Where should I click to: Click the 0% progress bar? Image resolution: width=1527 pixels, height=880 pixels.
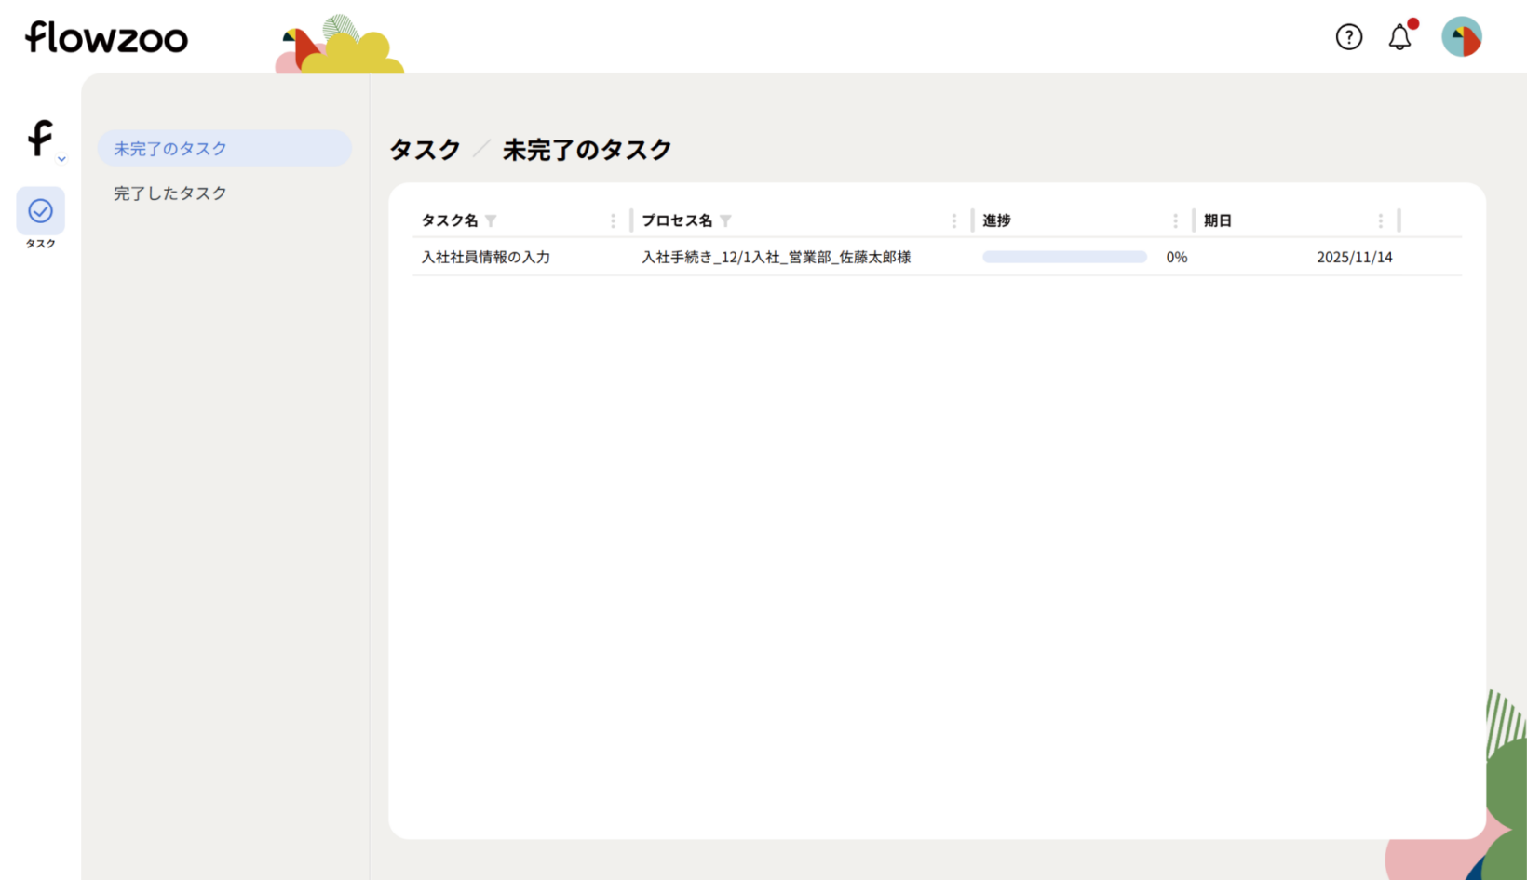(x=1064, y=257)
